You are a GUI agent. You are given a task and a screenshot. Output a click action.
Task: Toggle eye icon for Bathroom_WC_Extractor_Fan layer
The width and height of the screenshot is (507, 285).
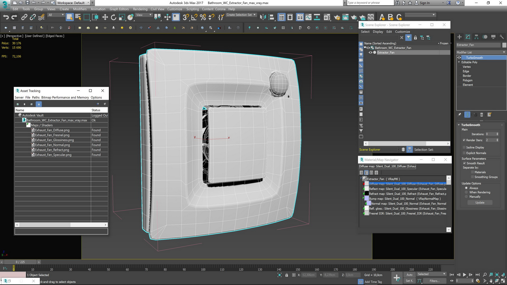point(368,48)
